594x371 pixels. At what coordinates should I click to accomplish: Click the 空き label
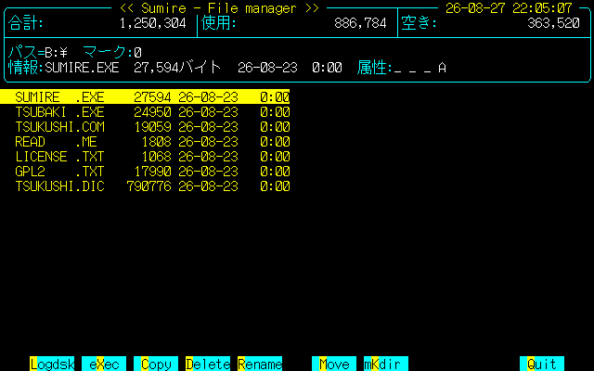click(419, 23)
